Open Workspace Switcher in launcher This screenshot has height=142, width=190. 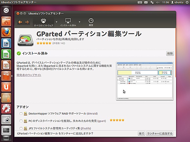click(x=6, y=130)
